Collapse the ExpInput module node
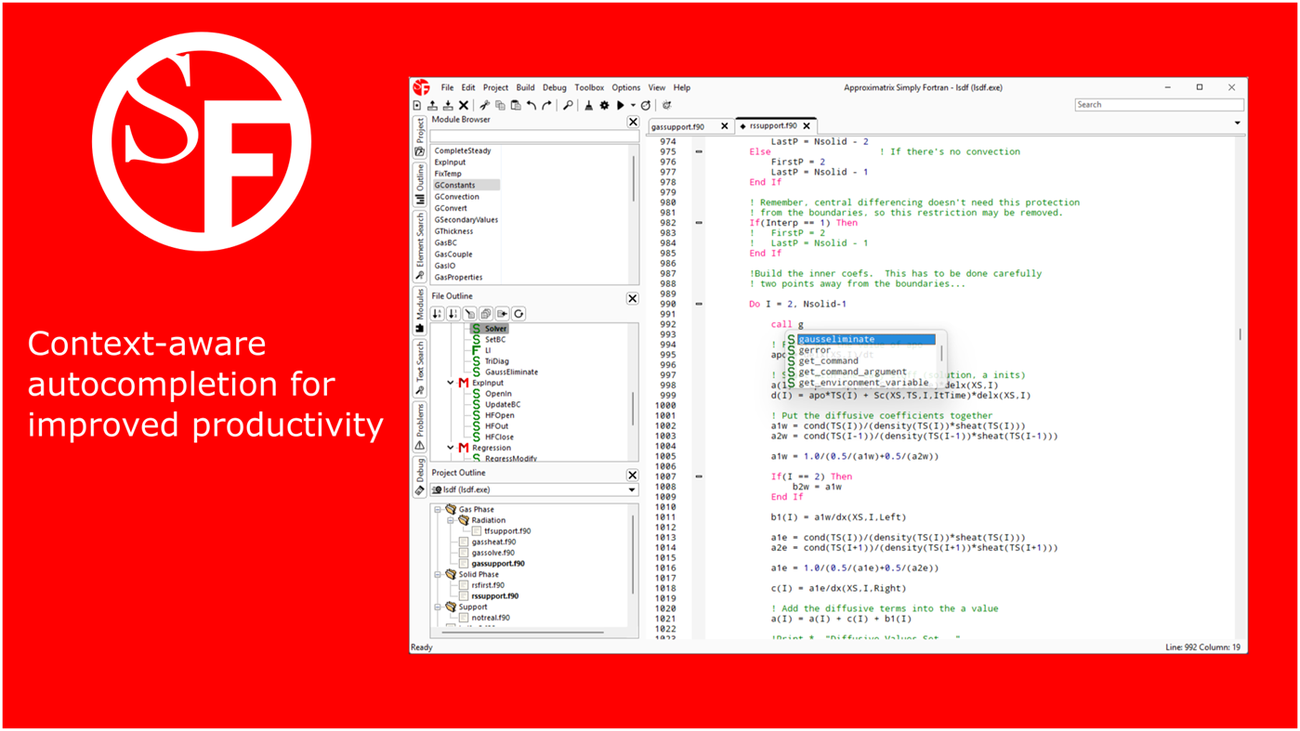 click(451, 383)
